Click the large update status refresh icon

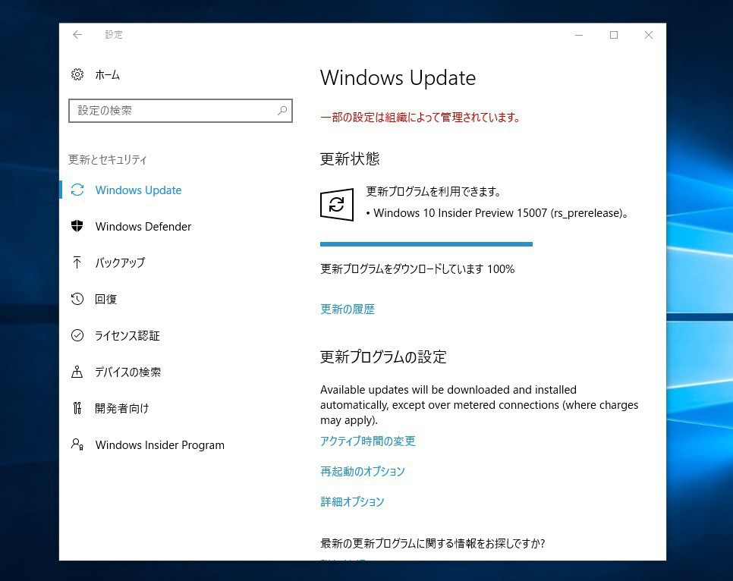[x=337, y=204]
